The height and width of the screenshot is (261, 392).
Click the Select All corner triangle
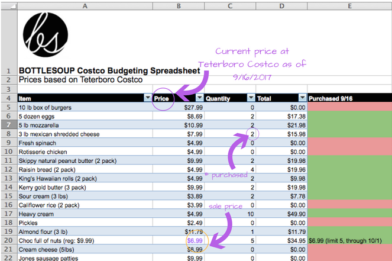[x=9, y=6]
